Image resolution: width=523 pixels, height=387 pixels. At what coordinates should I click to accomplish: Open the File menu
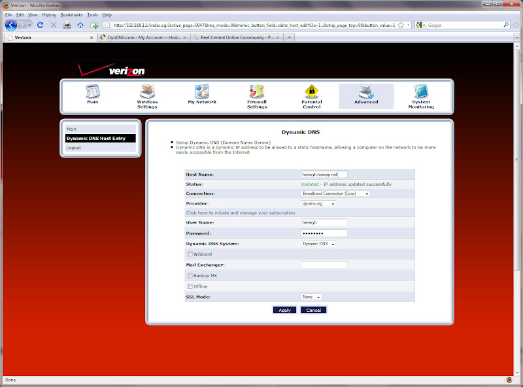8,14
